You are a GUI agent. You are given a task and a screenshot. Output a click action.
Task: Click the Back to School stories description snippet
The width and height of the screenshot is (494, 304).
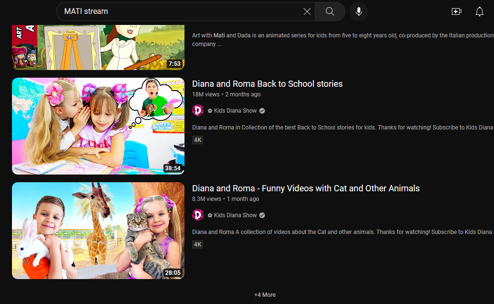point(343,128)
